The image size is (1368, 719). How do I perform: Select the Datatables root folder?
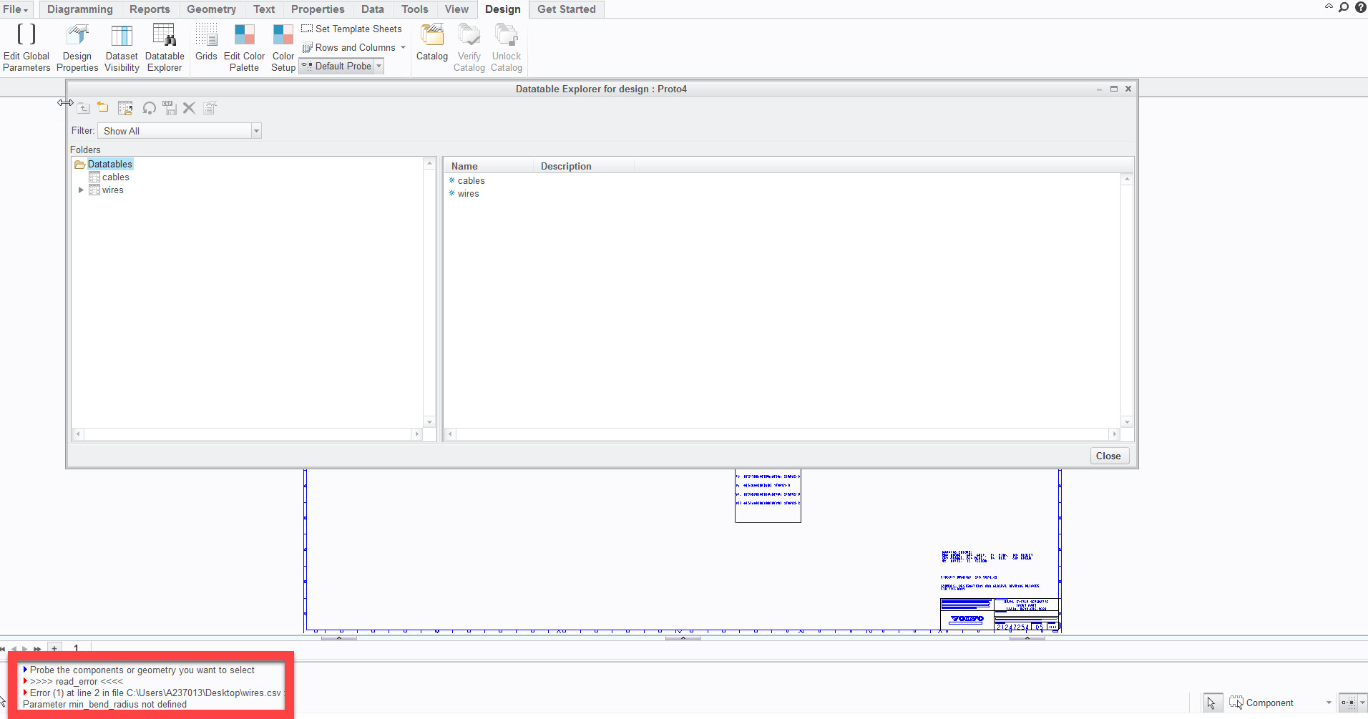[110, 164]
